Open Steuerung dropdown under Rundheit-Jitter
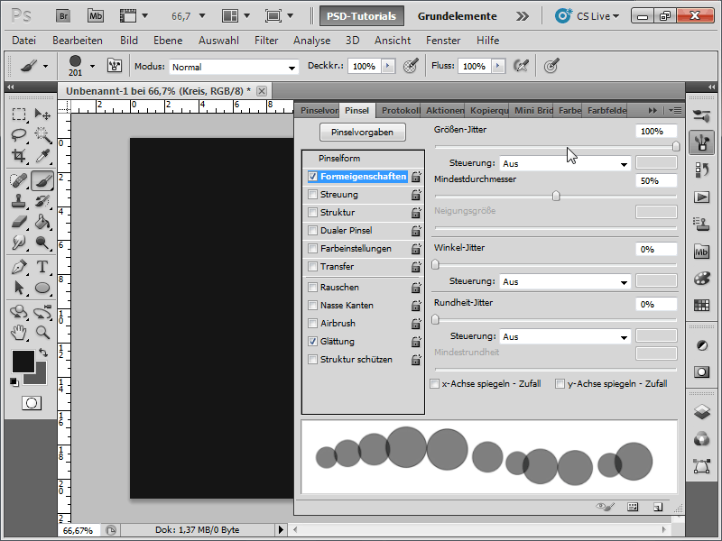This screenshot has height=541, width=722. coord(565,336)
